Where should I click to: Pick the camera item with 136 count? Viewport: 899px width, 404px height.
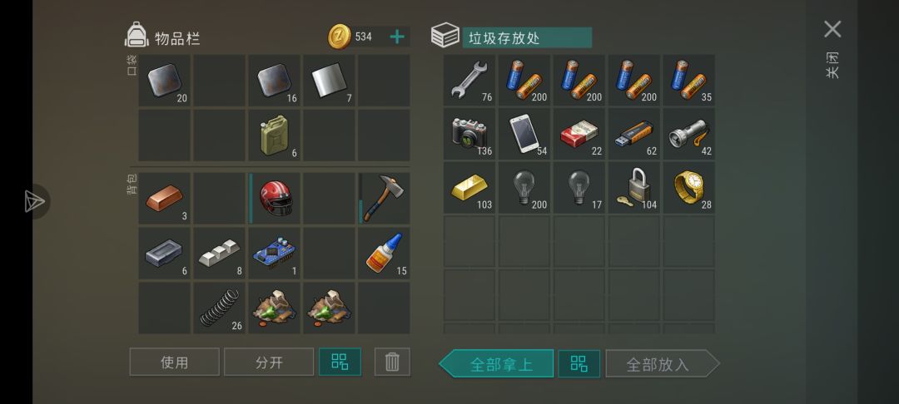(x=469, y=134)
